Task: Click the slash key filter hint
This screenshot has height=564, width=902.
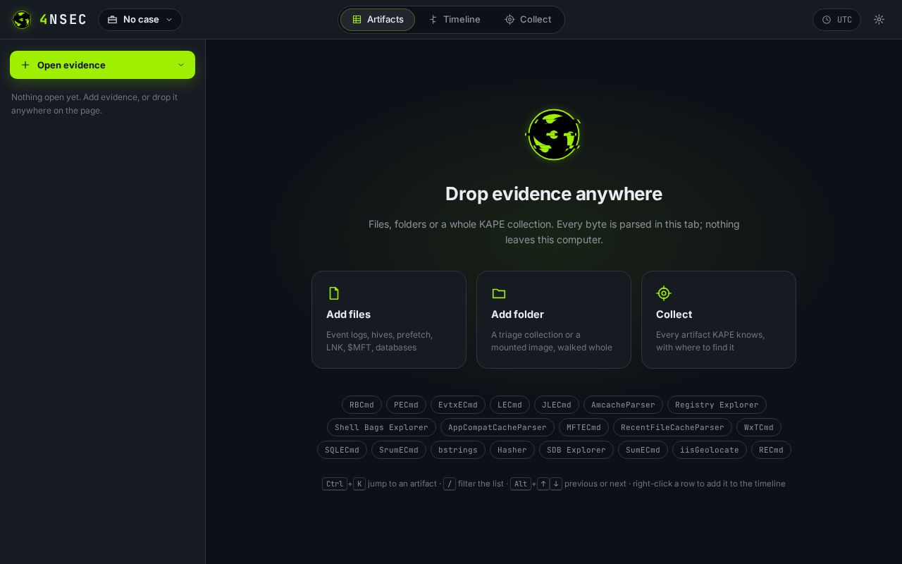Action: [x=450, y=484]
